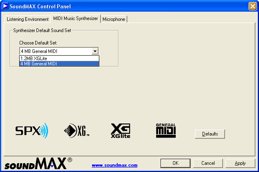Close the SoundMAX Control Panel window

(253, 6)
